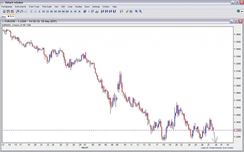Toggle the chart grid hash icon
Viewport: 244px width, 152px height.
85,11
